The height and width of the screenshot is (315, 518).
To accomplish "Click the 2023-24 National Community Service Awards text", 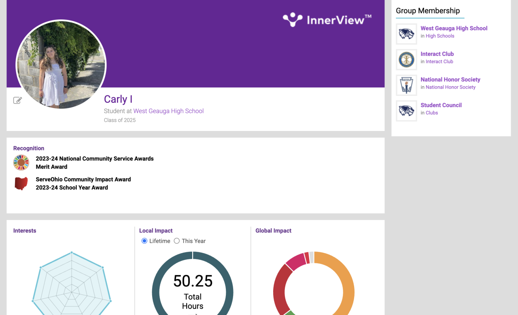I will (x=95, y=159).
